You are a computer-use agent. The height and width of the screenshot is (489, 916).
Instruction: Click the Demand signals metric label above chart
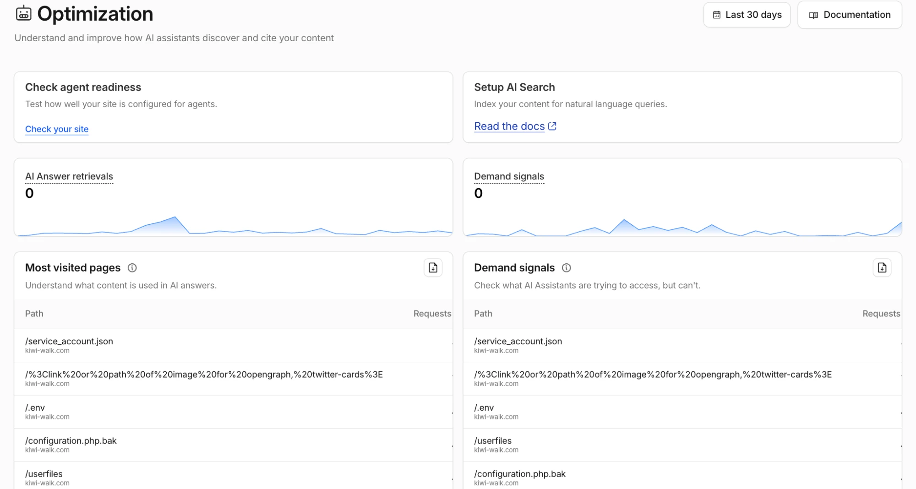509,176
